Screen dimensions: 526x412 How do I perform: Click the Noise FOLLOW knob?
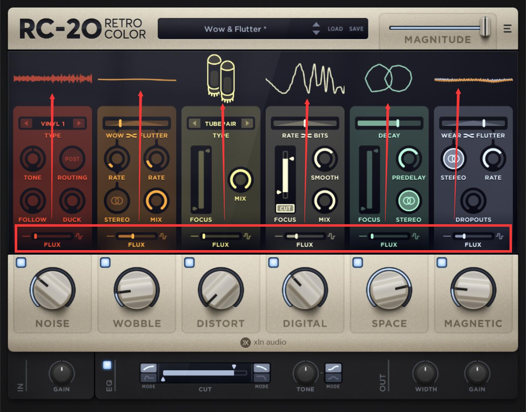33,201
